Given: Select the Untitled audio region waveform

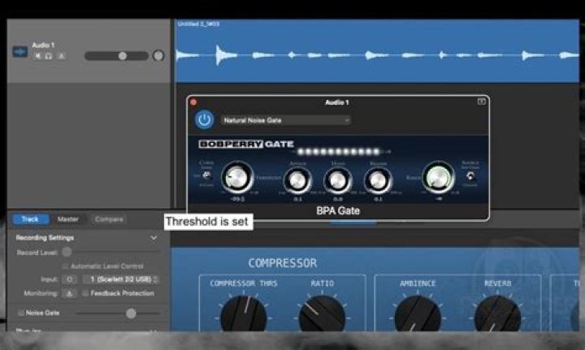Looking at the screenshot, I should click(x=377, y=51).
